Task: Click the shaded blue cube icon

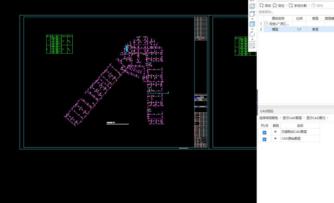Action: pyautogui.click(x=252, y=24)
